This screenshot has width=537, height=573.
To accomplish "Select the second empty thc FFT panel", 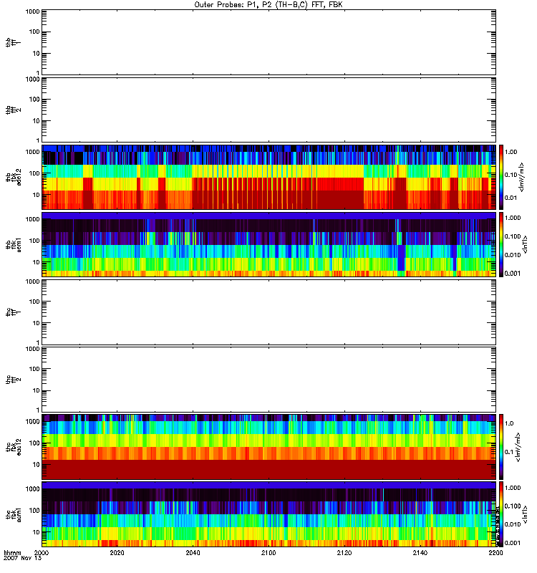I will tap(268, 379).
